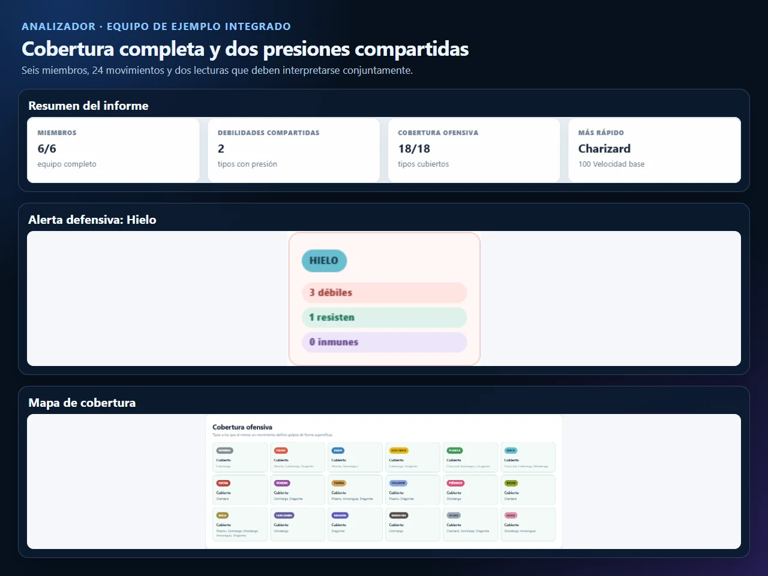Select the "3 débiles" row
The height and width of the screenshot is (576, 768).
click(384, 293)
